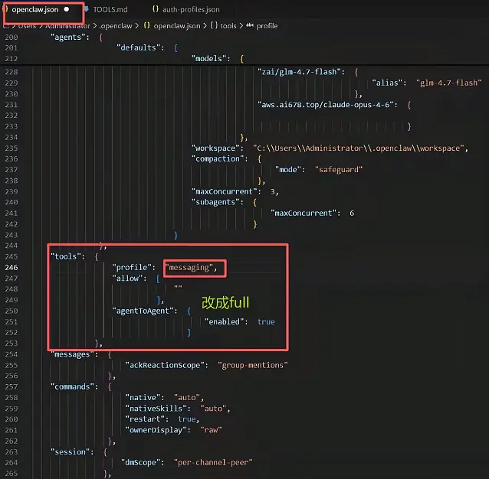The image size is (489, 479).
Task: Click the TOOLS.md tab's file icon
Action: [x=85, y=9]
